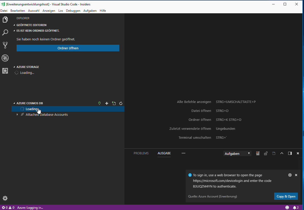This screenshot has height=210, width=304.
Task: Select the Loading row under Azure Storage
Action: click(x=68, y=73)
